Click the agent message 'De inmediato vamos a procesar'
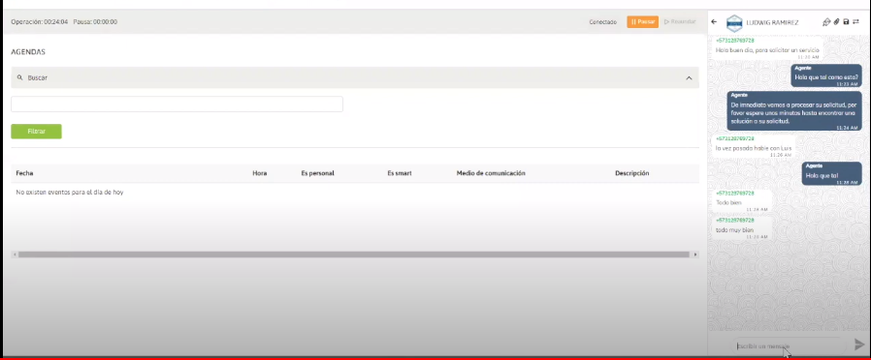871x360 pixels. click(x=794, y=110)
